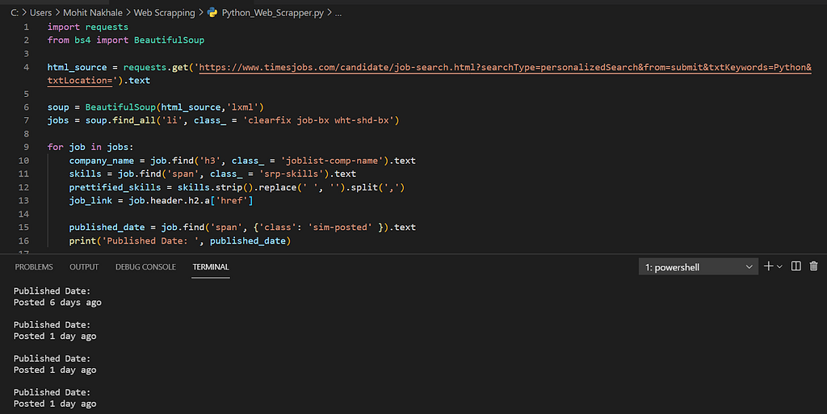Split the terminal panel
The height and width of the screenshot is (414, 827).
click(796, 266)
